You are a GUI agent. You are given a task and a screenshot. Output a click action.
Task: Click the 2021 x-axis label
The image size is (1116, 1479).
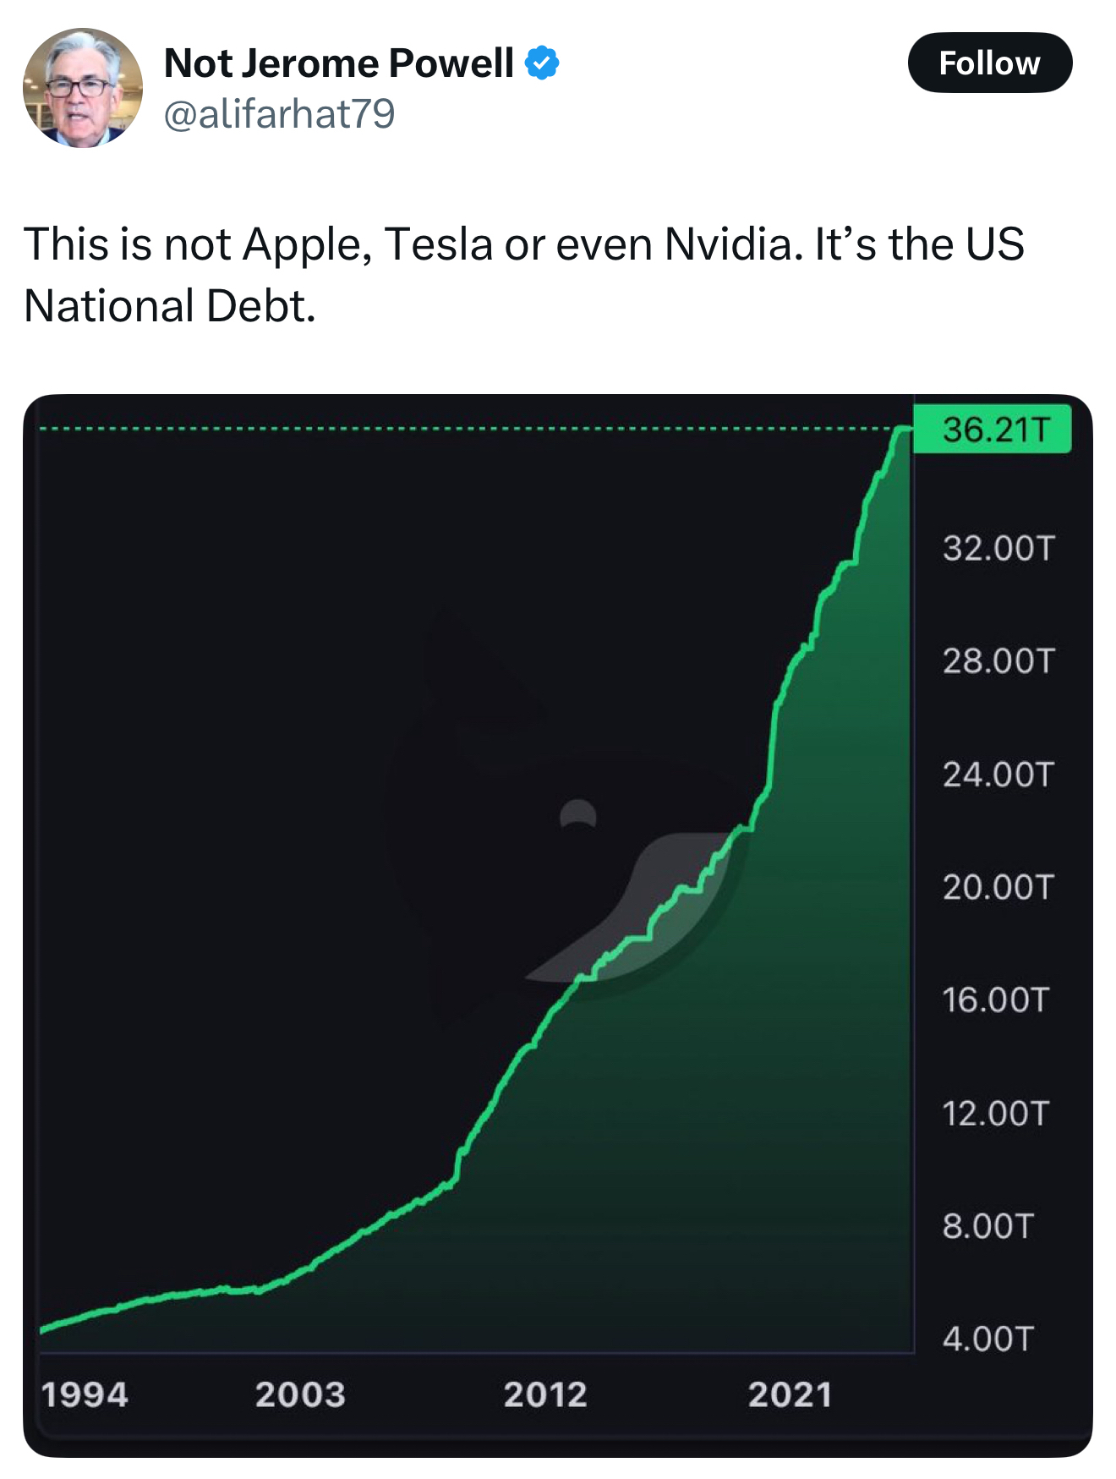pyautogui.click(x=790, y=1394)
